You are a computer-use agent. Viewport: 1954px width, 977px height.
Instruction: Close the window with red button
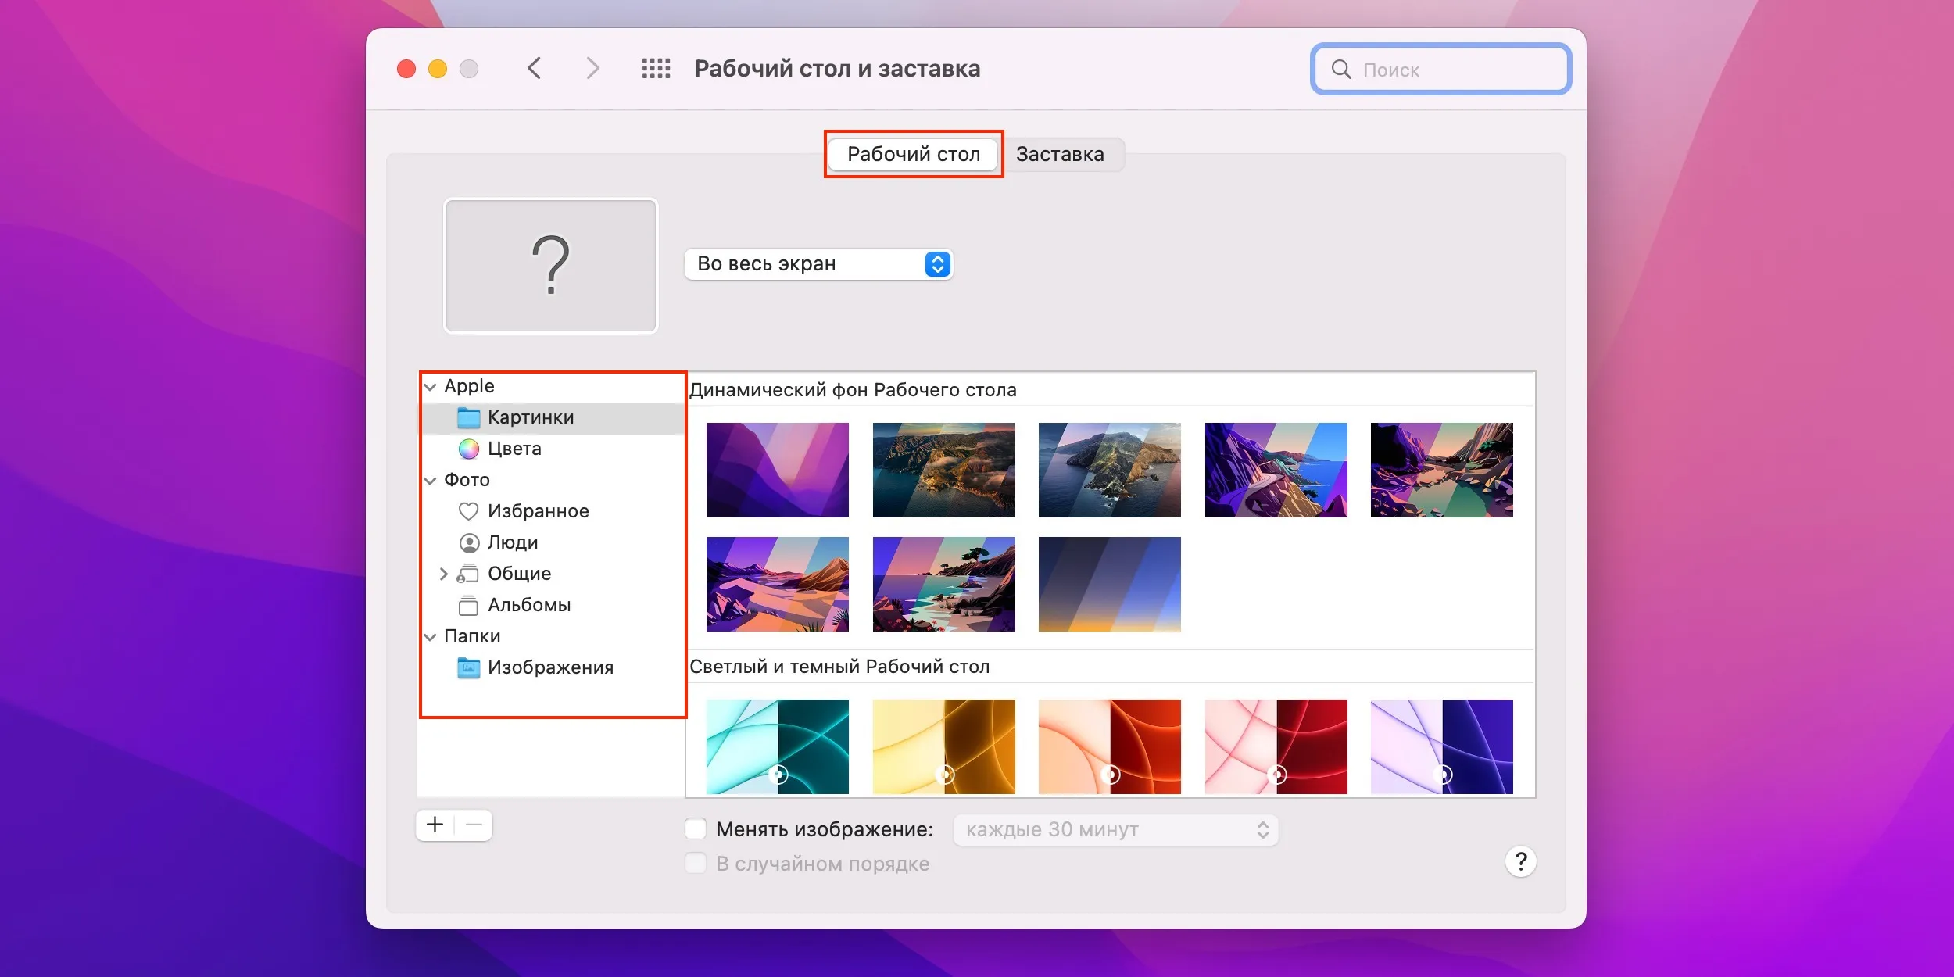pyautogui.click(x=406, y=69)
